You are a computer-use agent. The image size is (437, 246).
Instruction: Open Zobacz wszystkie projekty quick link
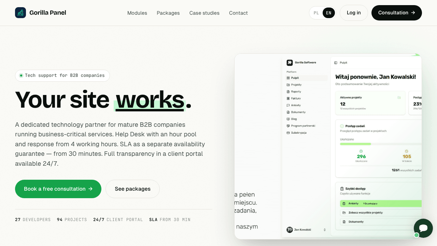381,213
